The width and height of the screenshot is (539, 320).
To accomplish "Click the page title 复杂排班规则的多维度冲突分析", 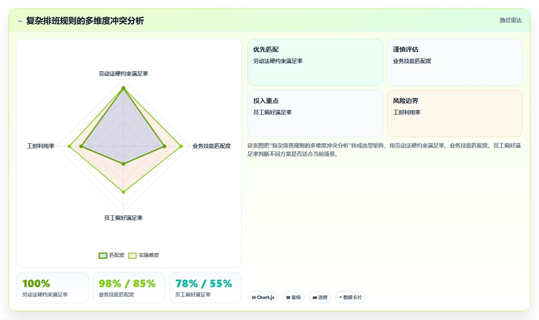I will click(85, 21).
